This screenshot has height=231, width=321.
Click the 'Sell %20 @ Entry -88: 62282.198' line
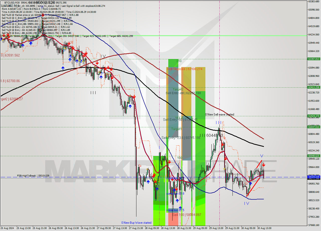36,33
